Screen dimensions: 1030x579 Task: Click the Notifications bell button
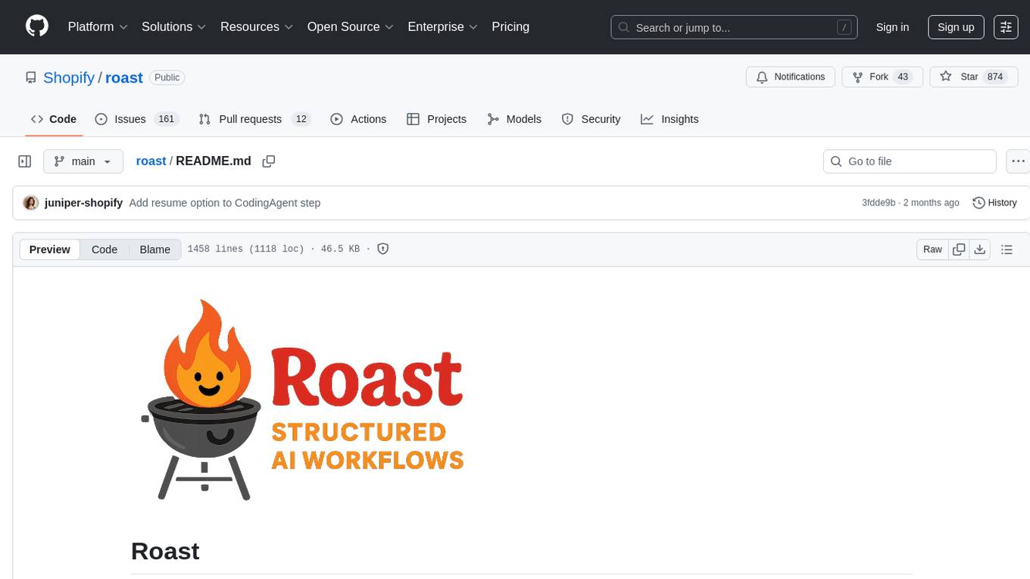click(791, 77)
